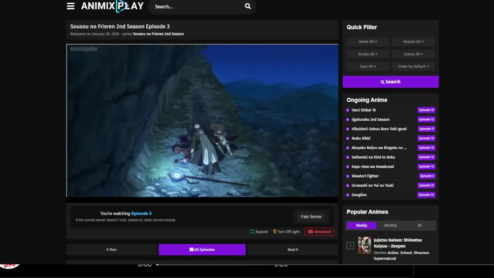Click the red Download button
Screen dimensions: 494x278
(x=319, y=232)
